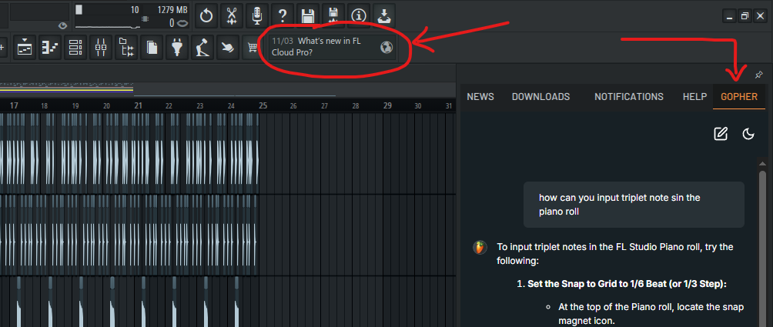Click the bullet "At the top of the Piano roll"

651,314
